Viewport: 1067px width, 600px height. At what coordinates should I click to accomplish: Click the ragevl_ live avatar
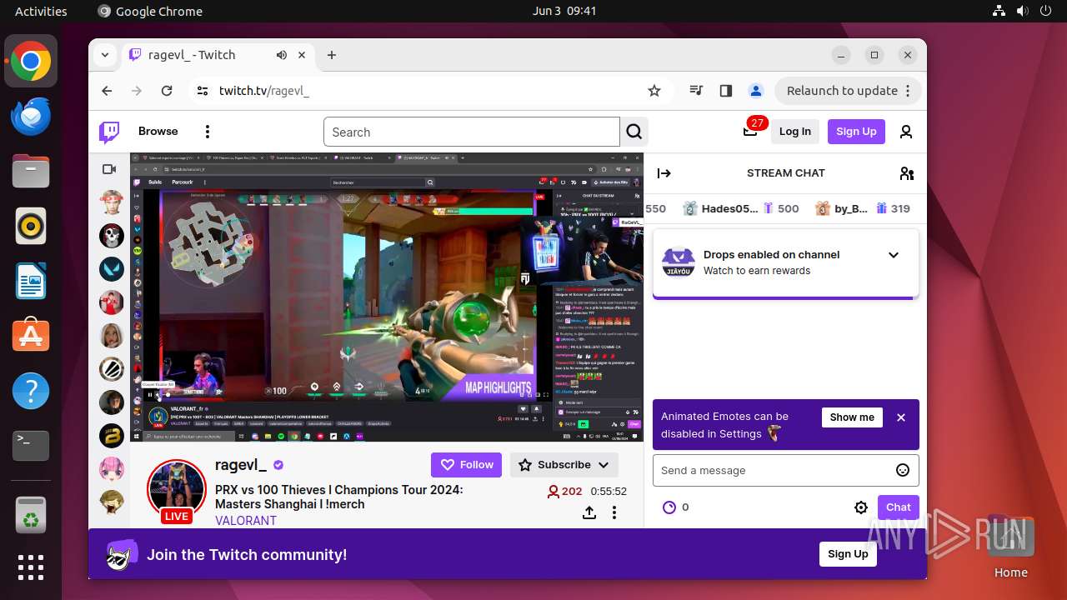tap(177, 490)
